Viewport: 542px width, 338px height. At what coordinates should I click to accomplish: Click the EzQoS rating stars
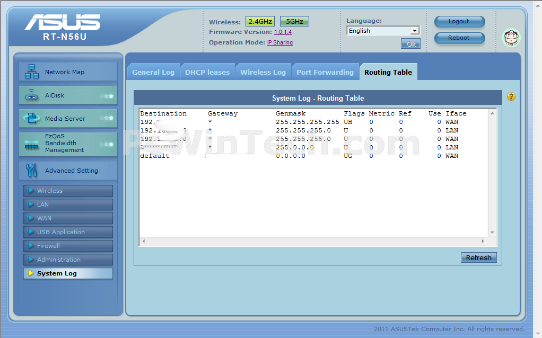coord(107,144)
